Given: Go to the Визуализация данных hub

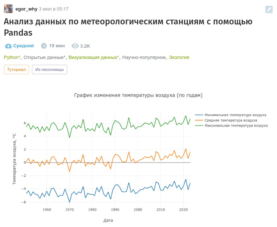Looking at the screenshot, I should coord(93,57).
